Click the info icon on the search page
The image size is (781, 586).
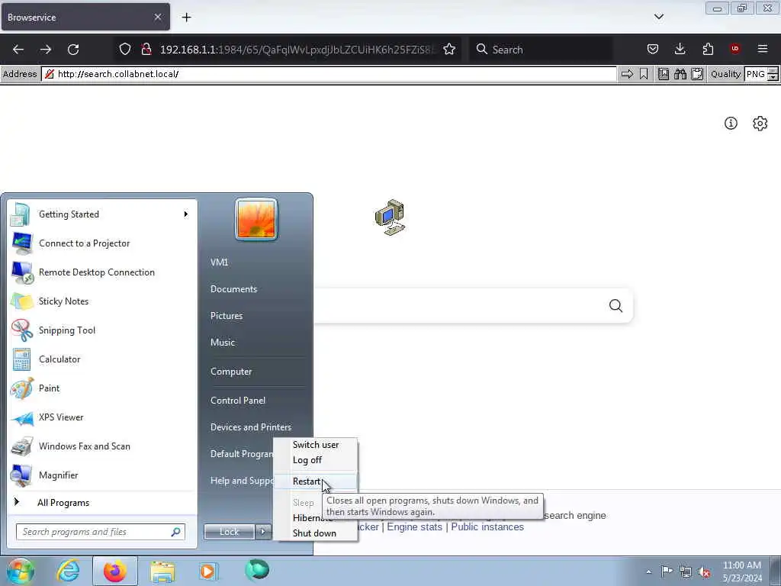[x=731, y=123]
